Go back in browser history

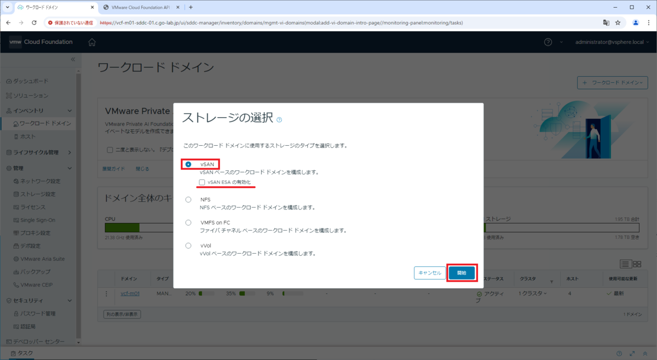(9, 23)
